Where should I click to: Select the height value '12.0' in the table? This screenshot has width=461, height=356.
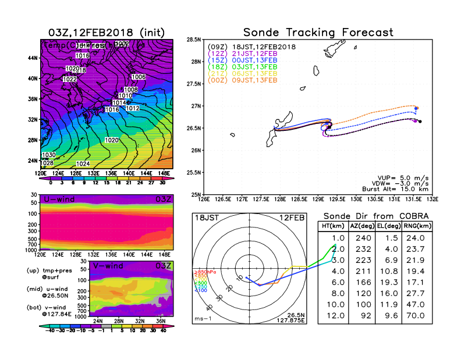pos(335,316)
